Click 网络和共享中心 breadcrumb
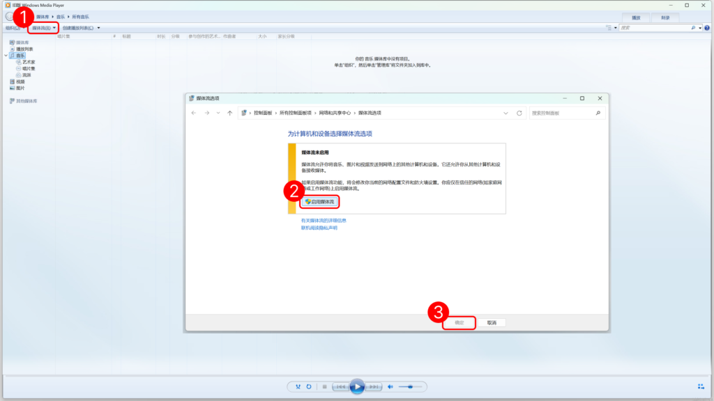 pos(335,113)
